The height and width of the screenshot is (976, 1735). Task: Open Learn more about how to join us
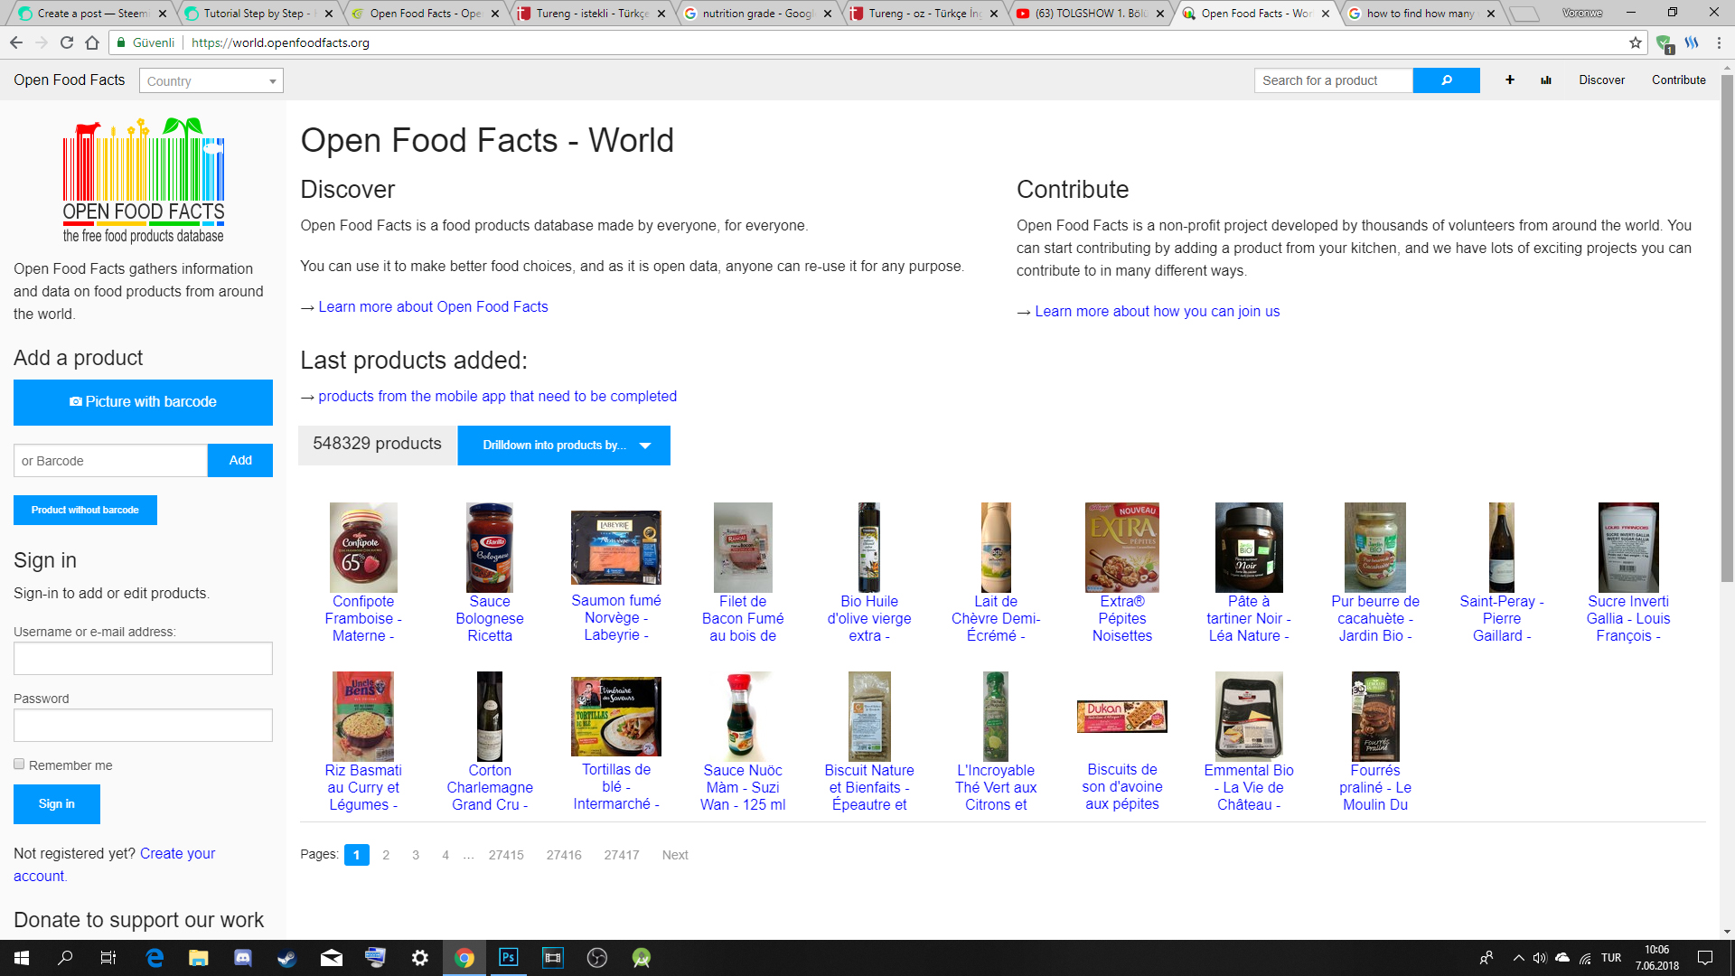click(x=1157, y=312)
